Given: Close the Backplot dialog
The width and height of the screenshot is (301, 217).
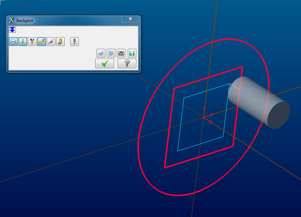Looking at the screenshot, I should tap(130, 19).
